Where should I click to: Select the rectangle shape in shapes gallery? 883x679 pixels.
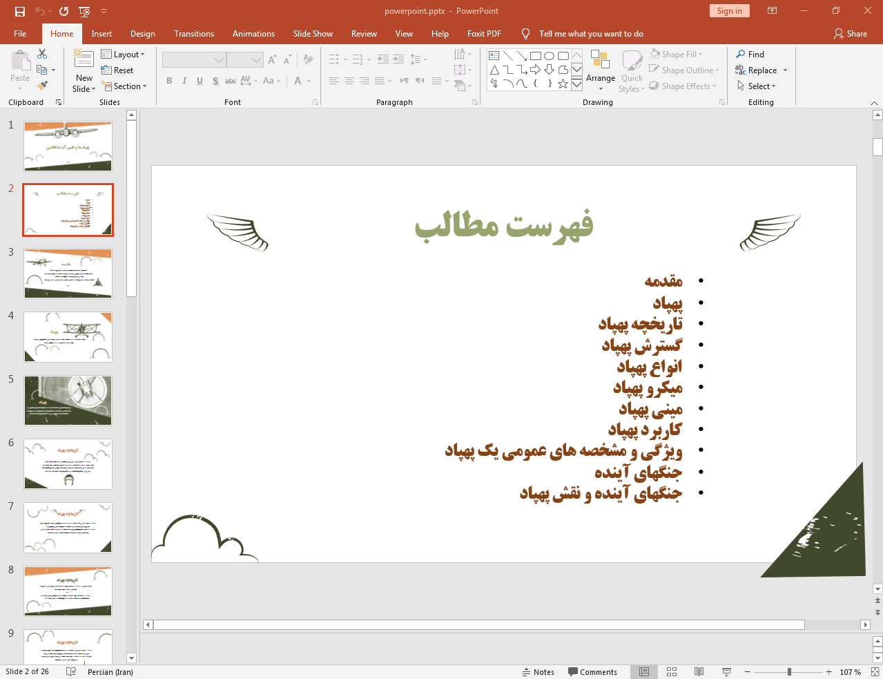coord(536,56)
